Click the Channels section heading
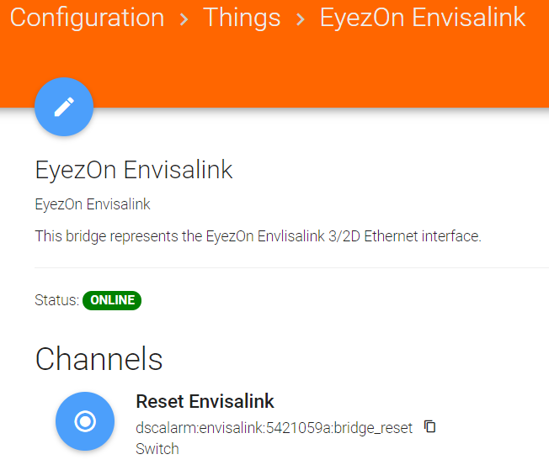The image size is (549, 465). coord(99,359)
